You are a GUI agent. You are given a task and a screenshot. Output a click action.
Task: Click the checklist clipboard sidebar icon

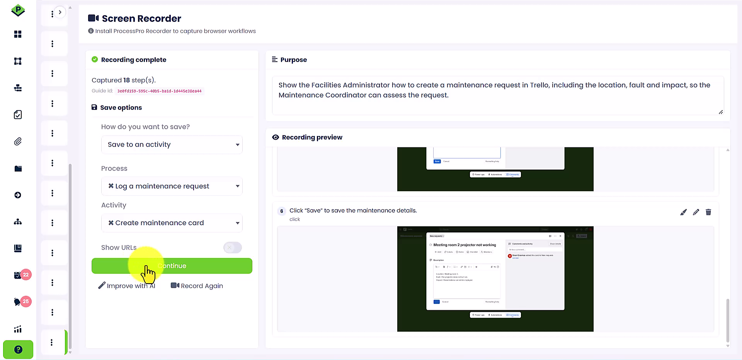(18, 115)
